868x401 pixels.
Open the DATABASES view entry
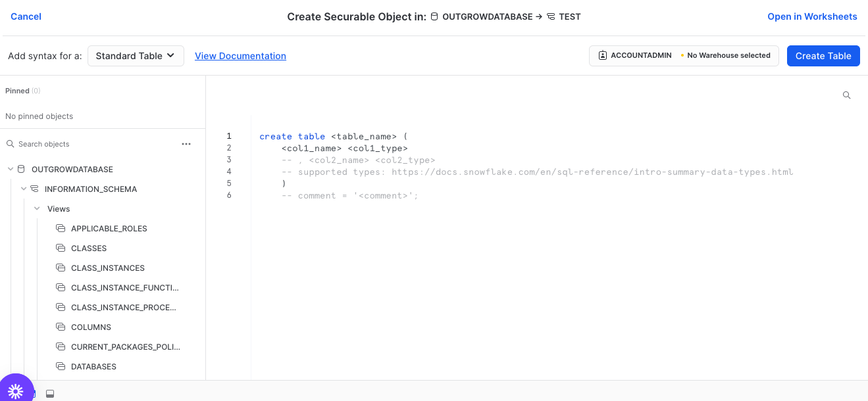coord(93,367)
